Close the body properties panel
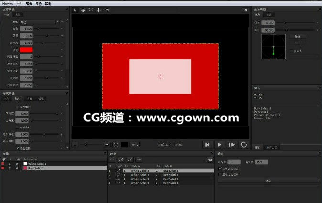This screenshot has height=203, width=322. click(67, 9)
